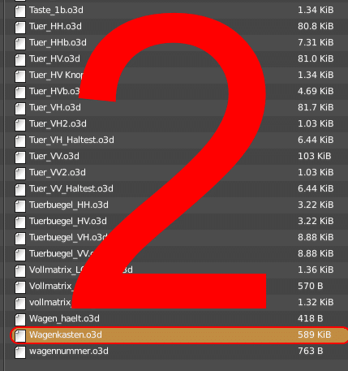Click the 589 KiB size of Wagenkasten.o3d
The width and height of the screenshot is (348, 371).
[x=314, y=334]
